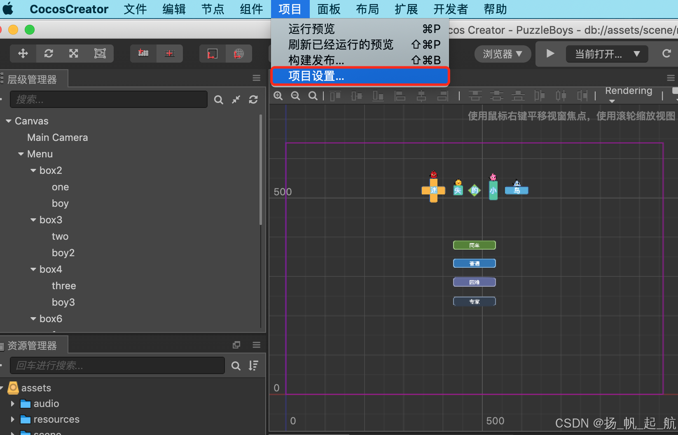Open 项目设置 menu item
Image resolution: width=678 pixels, height=435 pixels.
360,76
